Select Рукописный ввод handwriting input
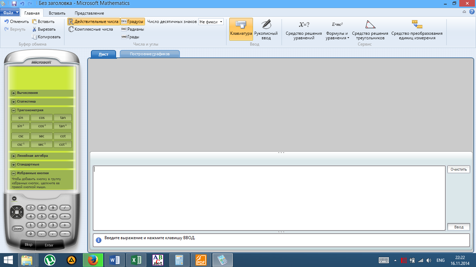This screenshot has height=267, width=476. (266, 29)
